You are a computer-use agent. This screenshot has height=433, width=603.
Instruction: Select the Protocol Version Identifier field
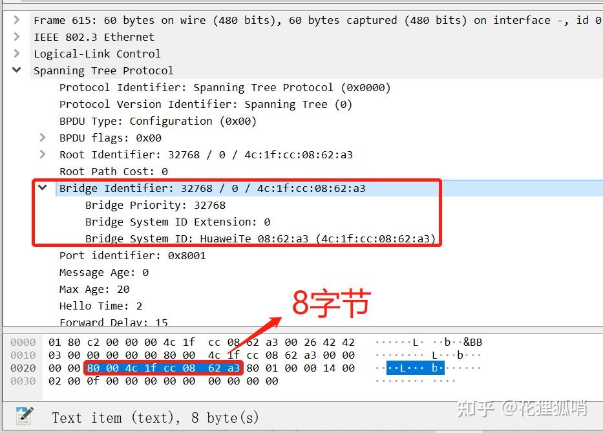pos(206,105)
